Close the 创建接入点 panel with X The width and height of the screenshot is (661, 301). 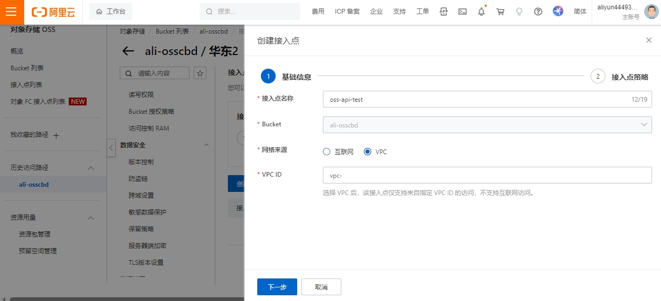tap(648, 40)
